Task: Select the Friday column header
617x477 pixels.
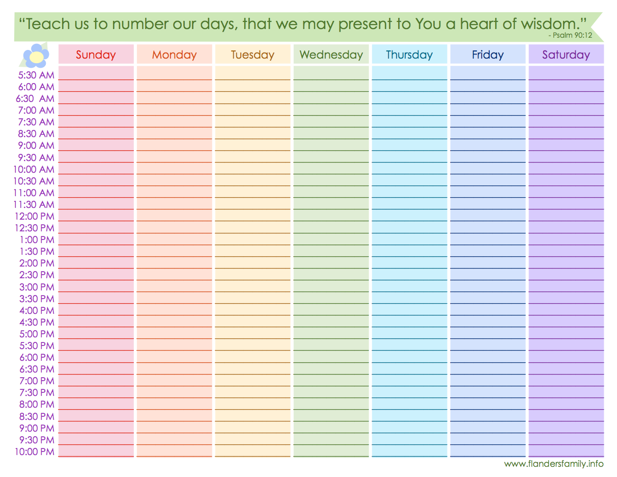Action: [488, 55]
